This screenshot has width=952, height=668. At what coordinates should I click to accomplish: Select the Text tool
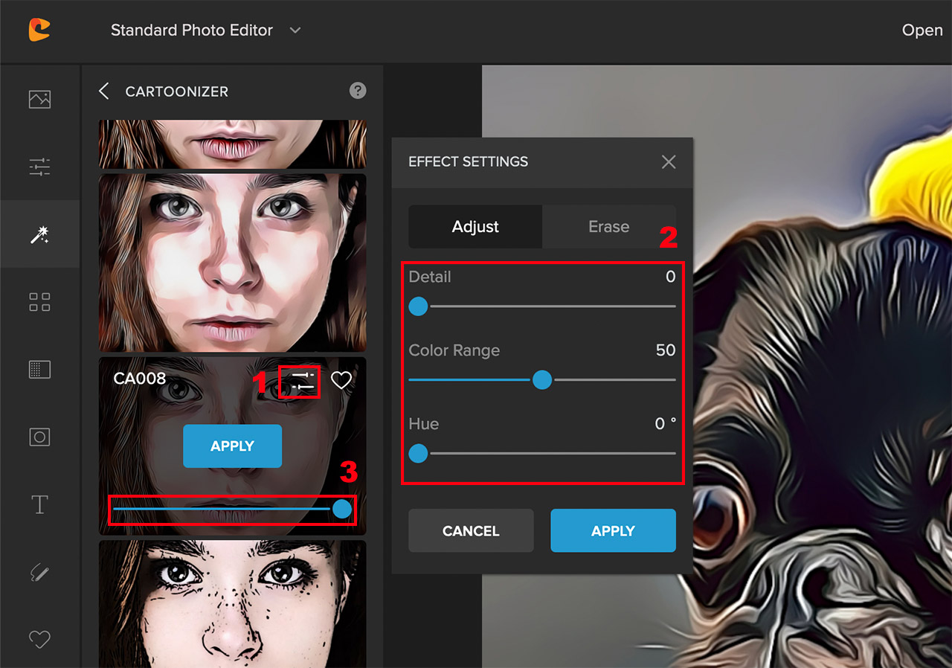(x=39, y=504)
